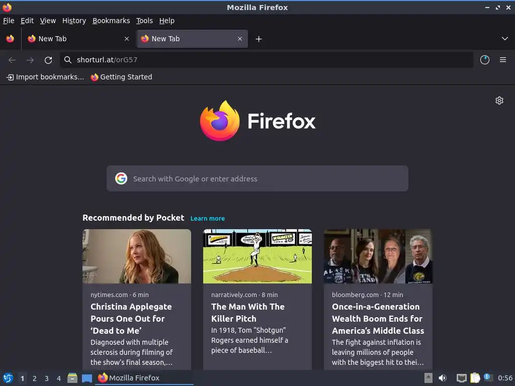Switch to workspace 2 in pager
Image resolution: width=515 pixels, height=386 pixels.
pos(35,378)
